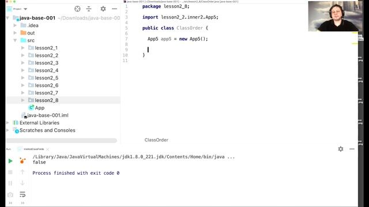The height and width of the screenshot is (207, 369).
Task: Hide the Project panel with minus icon
Action: point(114,9)
